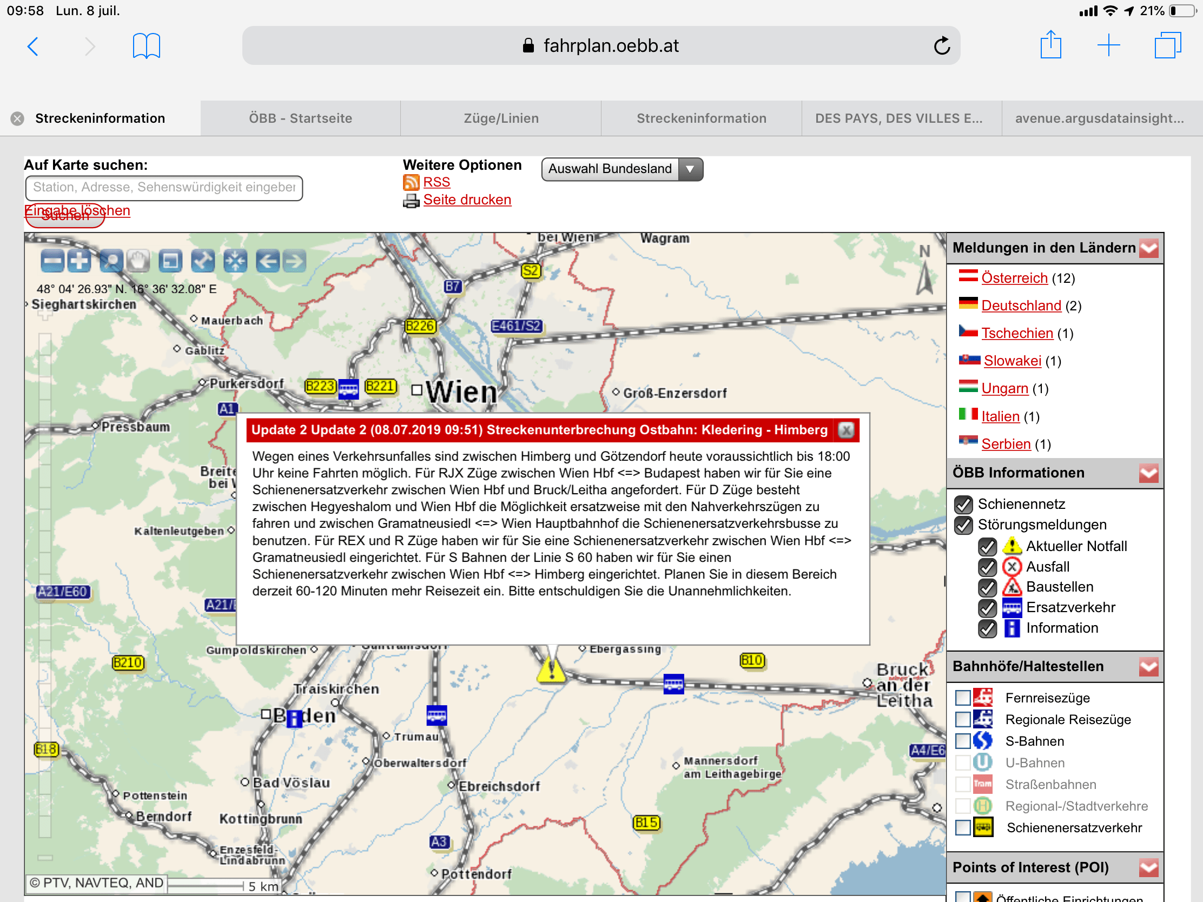Screen dimensions: 1203x902
Task: Click the map zoom out minus button
Action: 52,262
